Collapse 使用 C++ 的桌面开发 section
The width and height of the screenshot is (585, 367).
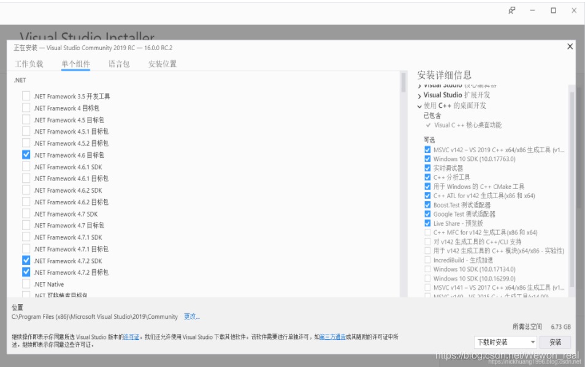click(419, 106)
